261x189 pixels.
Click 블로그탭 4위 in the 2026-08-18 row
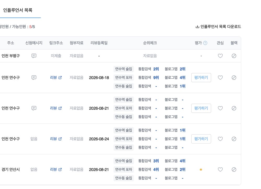[175, 78]
